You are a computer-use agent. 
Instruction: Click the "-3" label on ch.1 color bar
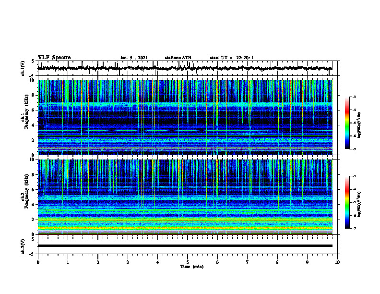pyautogui.click(x=354, y=97)
